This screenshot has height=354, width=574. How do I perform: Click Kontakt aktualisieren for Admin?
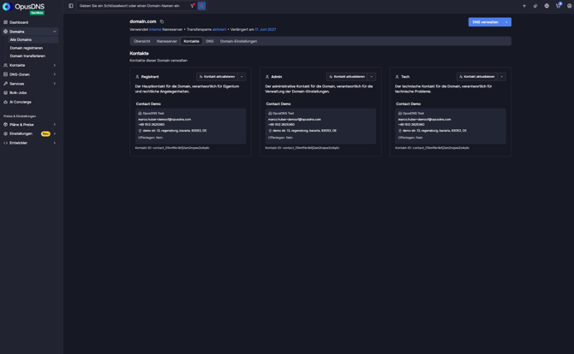347,77
